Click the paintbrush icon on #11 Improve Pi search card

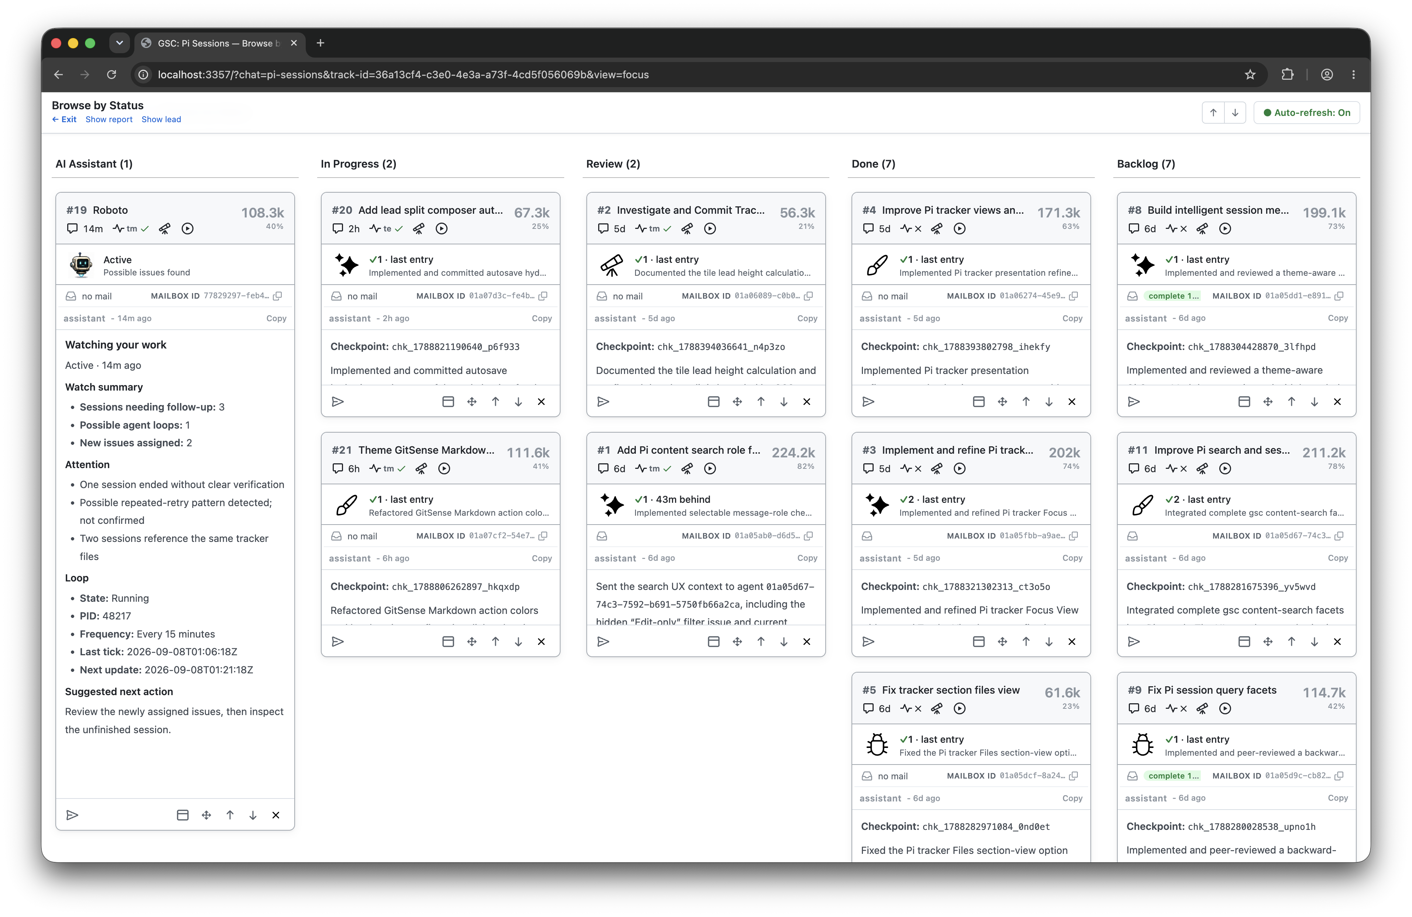tap(1143, 505)
